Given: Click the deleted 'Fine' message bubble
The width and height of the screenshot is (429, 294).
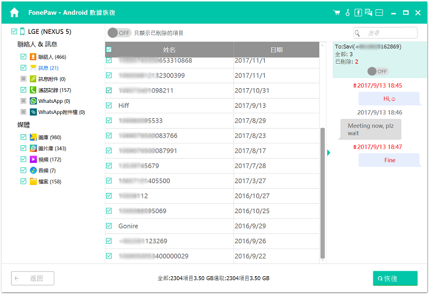Looking at the screenshot, I should pyautogui.click(x=389, y=160).
